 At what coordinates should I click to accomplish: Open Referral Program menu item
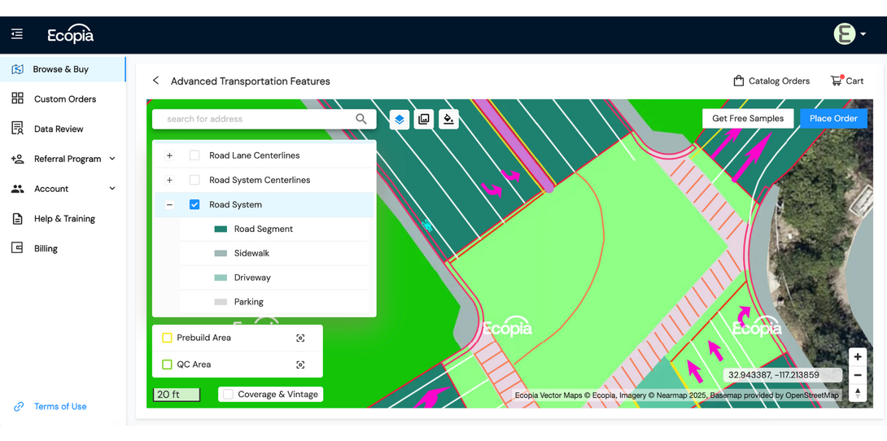68,159
